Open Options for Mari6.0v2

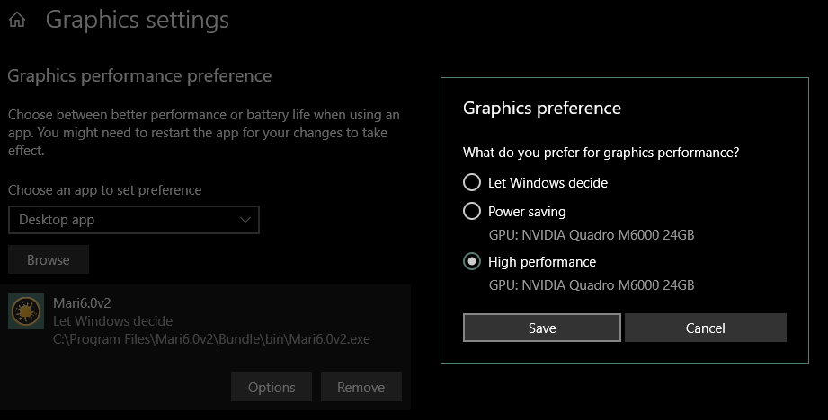click(272, 388)
